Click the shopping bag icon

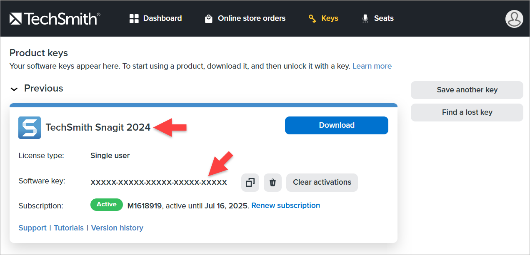209,19
